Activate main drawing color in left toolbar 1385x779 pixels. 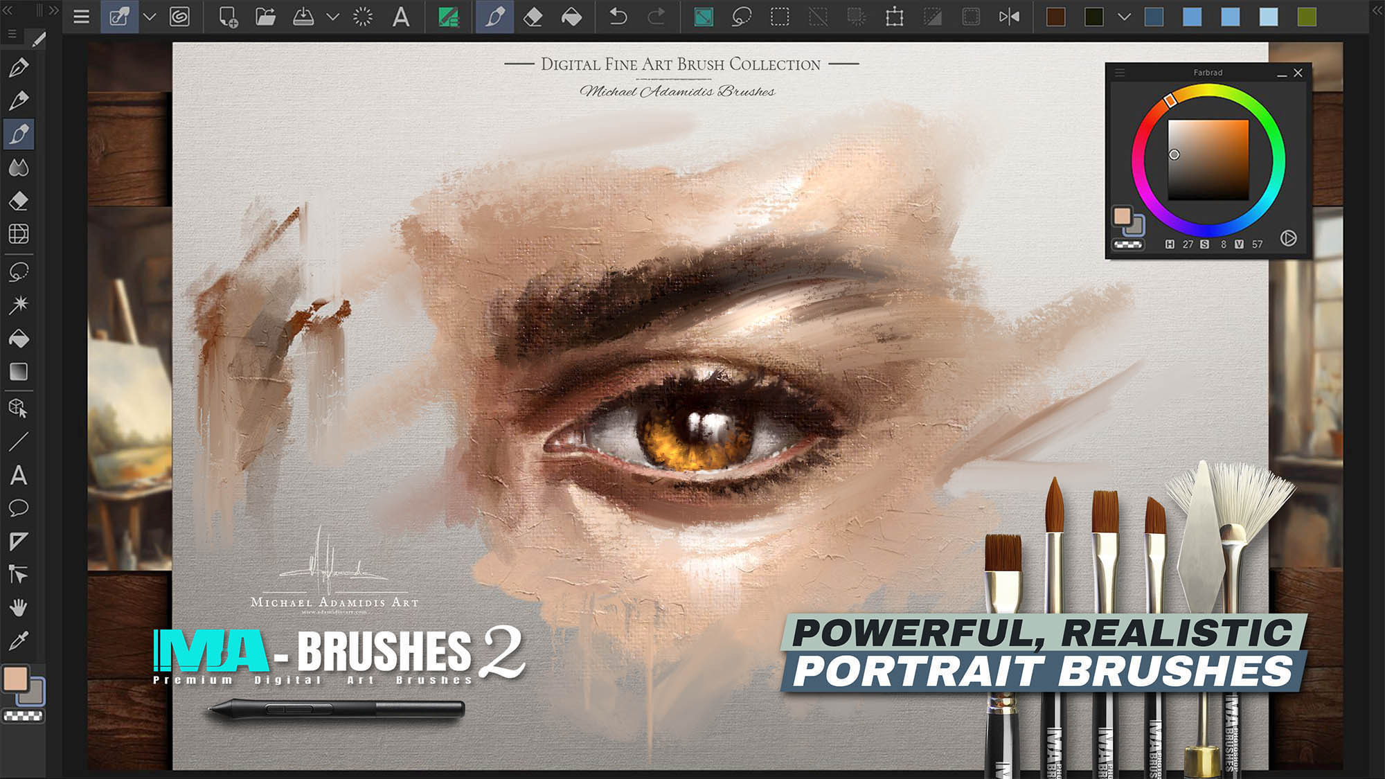(15, 679)
